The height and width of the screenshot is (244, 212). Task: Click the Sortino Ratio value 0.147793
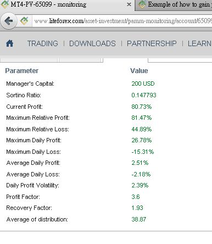[144, 95]
